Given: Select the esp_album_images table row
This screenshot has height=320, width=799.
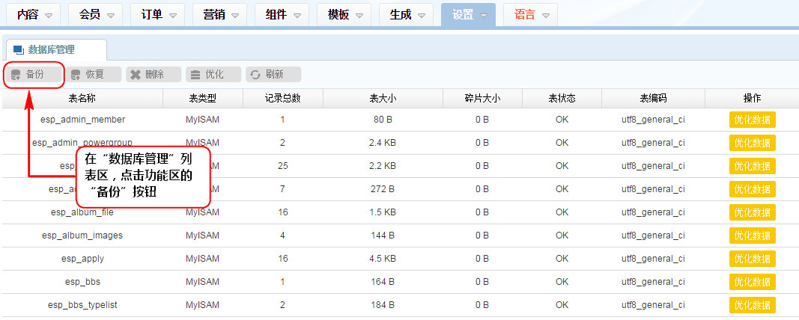Looking at the screenshot, I should click(82, 236).
